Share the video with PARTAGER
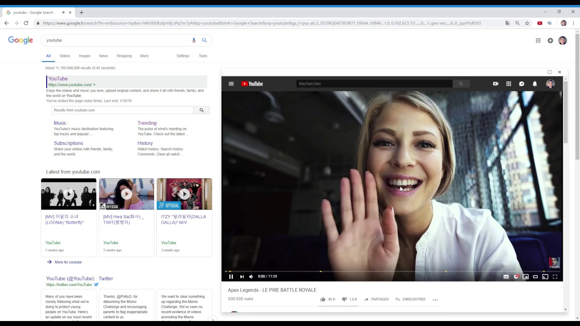The image size is (580, 326). [x=377, y=299]
